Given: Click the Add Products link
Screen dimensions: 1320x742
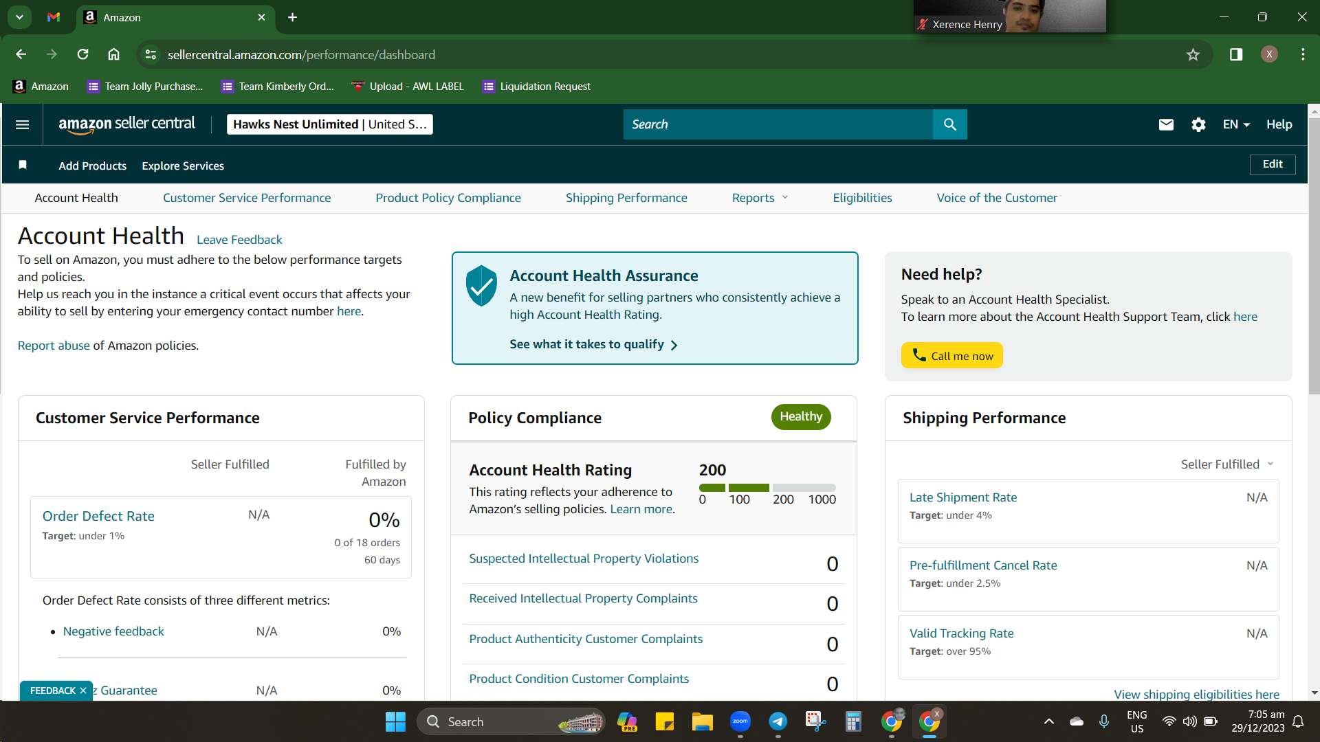Looking at the screenshot, I should 93,166.
